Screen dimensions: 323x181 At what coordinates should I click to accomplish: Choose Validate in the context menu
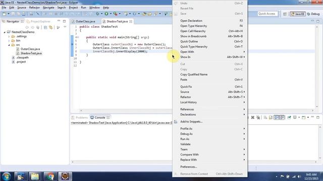(x=210, y=144)
